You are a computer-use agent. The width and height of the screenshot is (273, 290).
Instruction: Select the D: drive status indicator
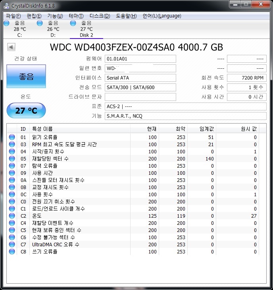[40, 23]
